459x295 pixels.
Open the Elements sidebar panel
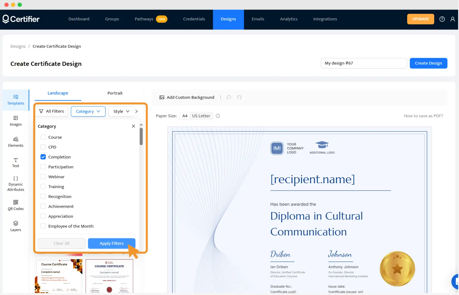tap(16, 142)
